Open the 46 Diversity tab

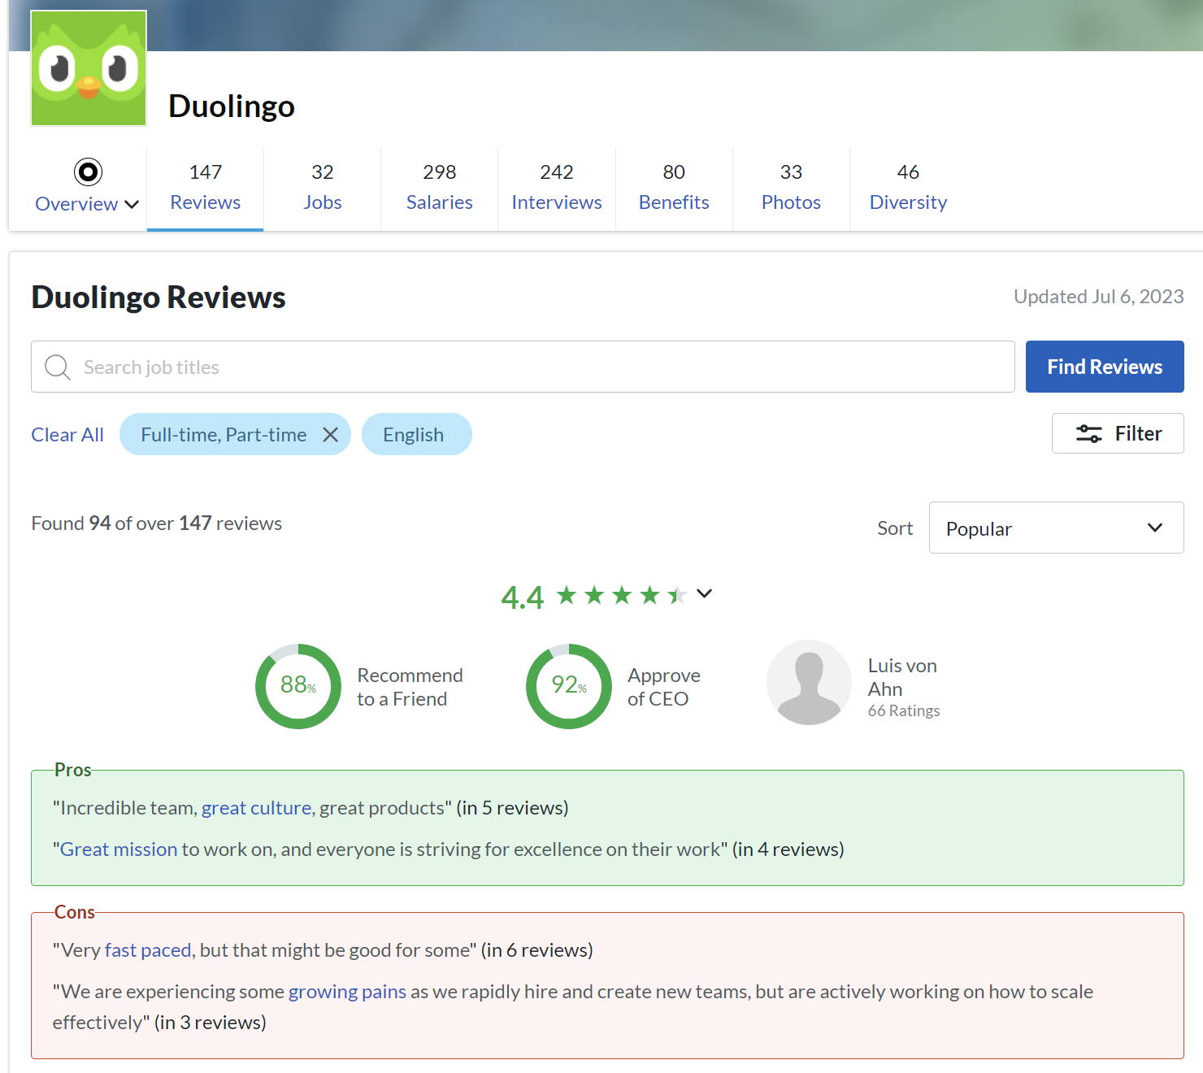908,188
